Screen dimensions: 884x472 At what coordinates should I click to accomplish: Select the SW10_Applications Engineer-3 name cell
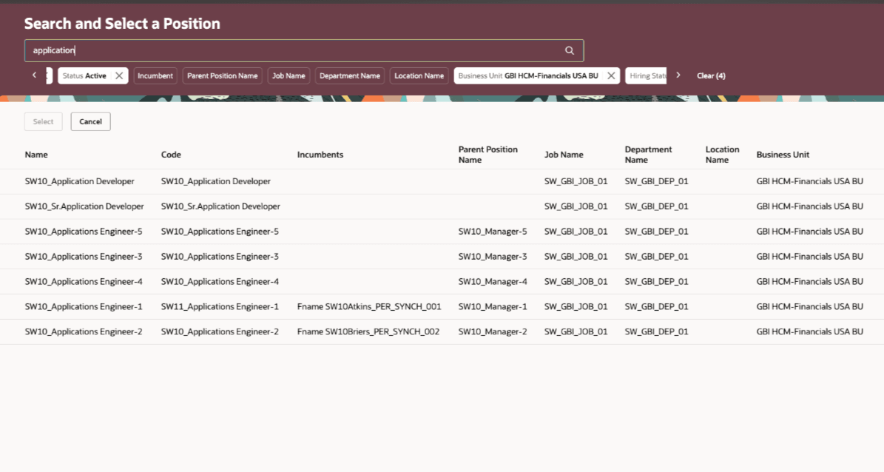(x=84, y=257)
